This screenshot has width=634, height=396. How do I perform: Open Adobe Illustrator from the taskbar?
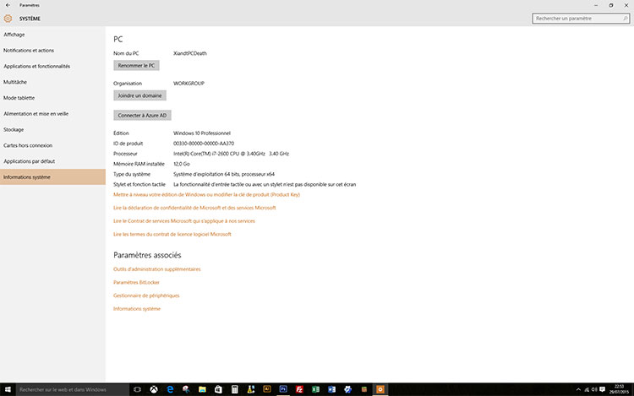[x=267, y=389]
